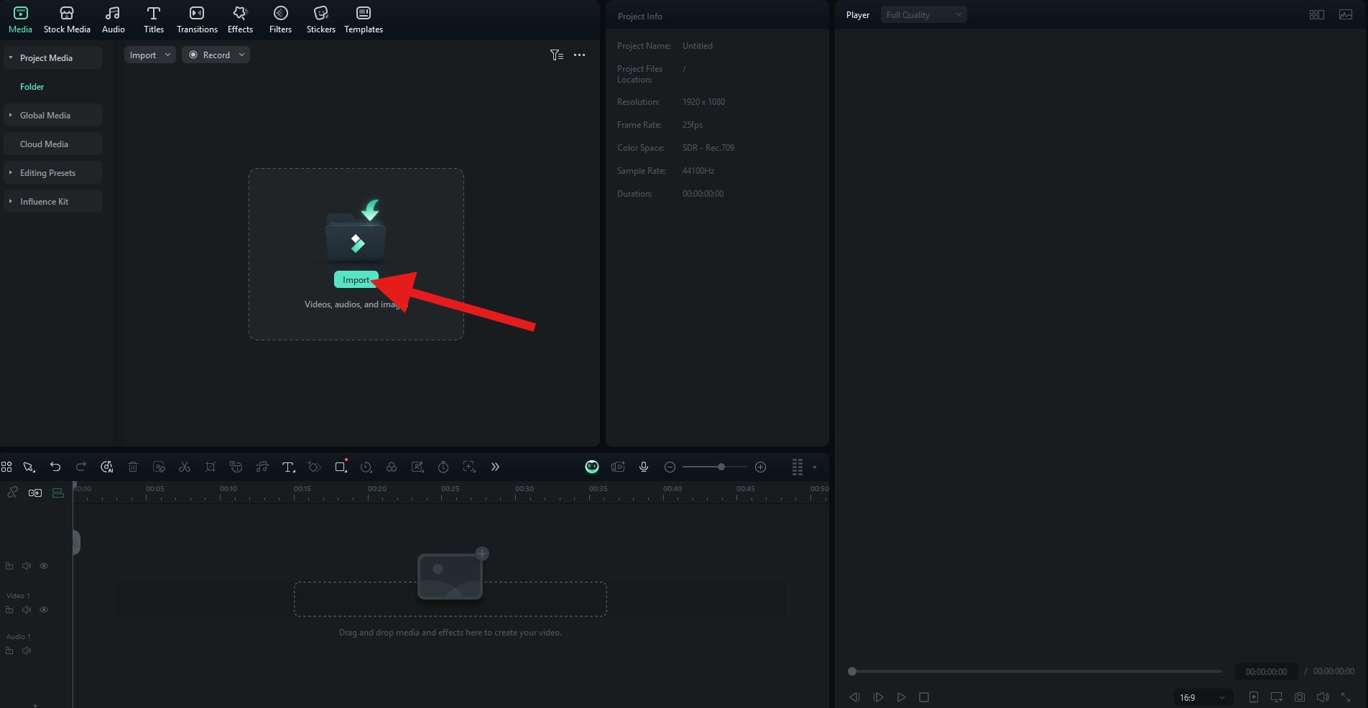Zoom in timeline with plus button
The height and width of the screenshot is (708, 1368).
click(760, 467)
